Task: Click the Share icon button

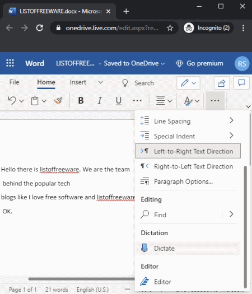Action: 222,83
